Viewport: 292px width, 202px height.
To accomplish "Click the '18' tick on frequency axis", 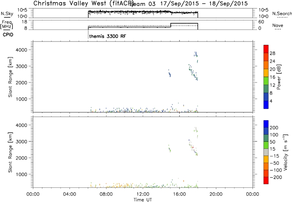I will (x=25, y=22).
